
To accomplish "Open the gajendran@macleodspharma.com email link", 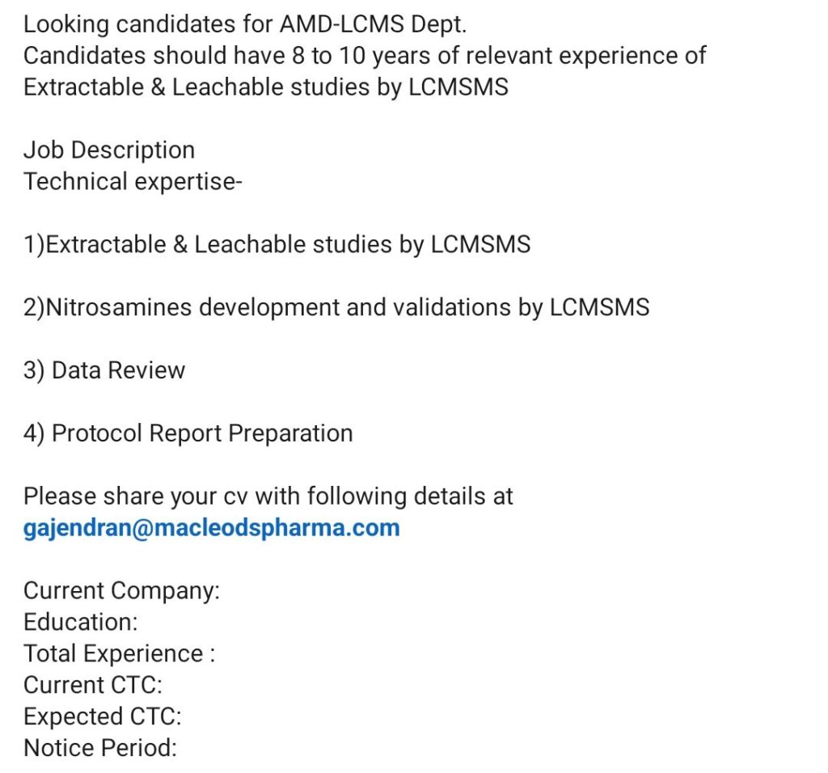I will coord(212,528).
